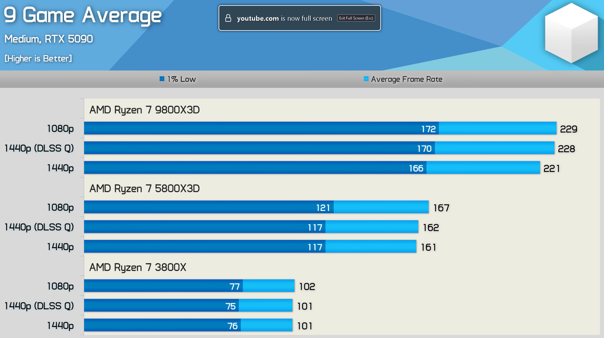Click the 102 average value
The width and height of the screenshot is (604, 338).
[x=307, y=286]
